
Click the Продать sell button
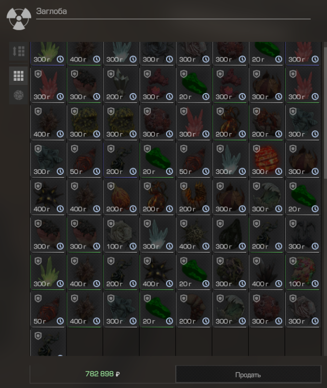[248, 375]
